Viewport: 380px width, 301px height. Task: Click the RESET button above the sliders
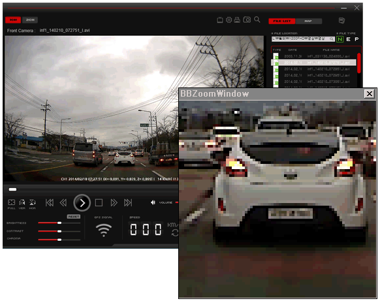[x=74, y=217]
